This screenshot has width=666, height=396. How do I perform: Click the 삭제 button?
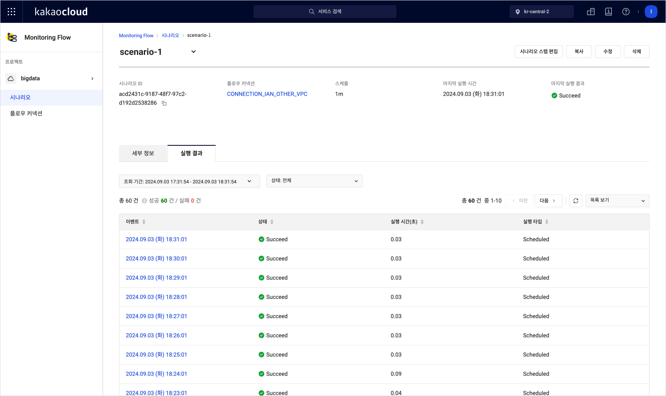pos(637,52)
